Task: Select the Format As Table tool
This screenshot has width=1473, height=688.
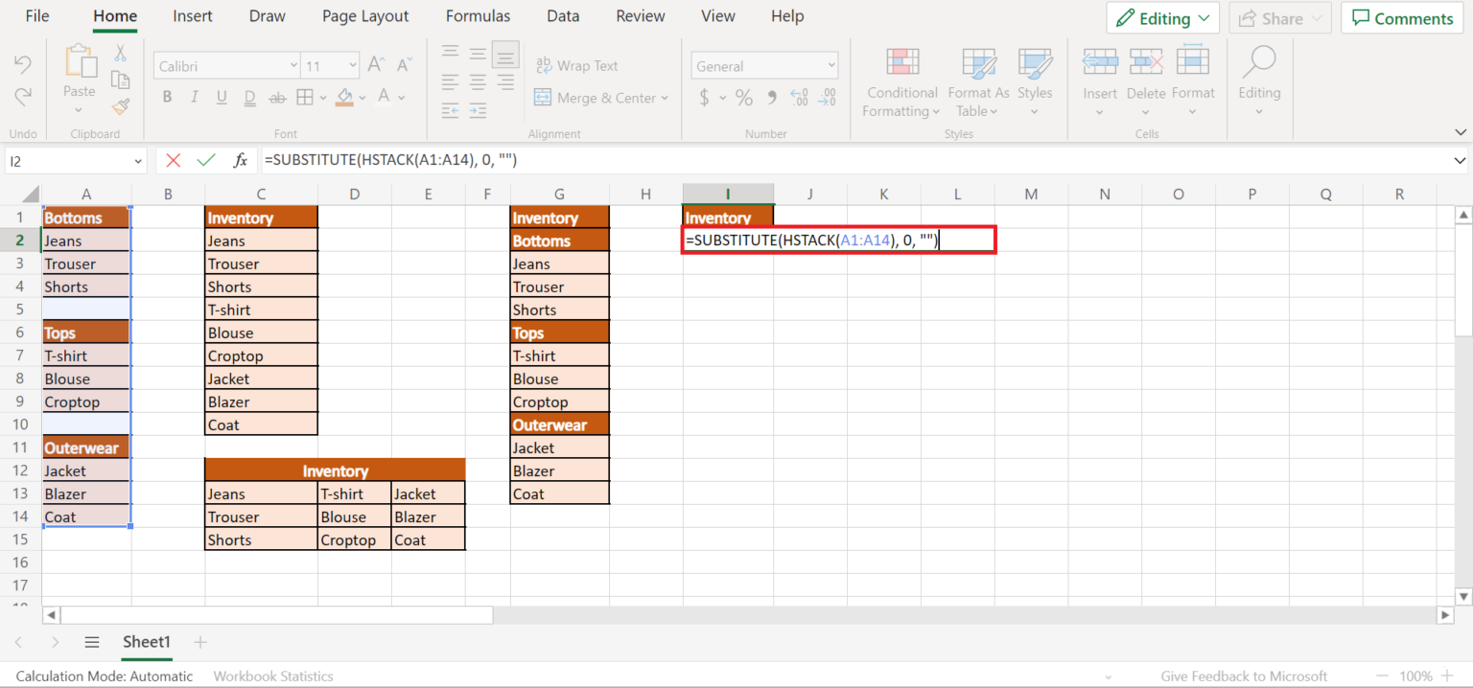Action: (x=976, y=82)
